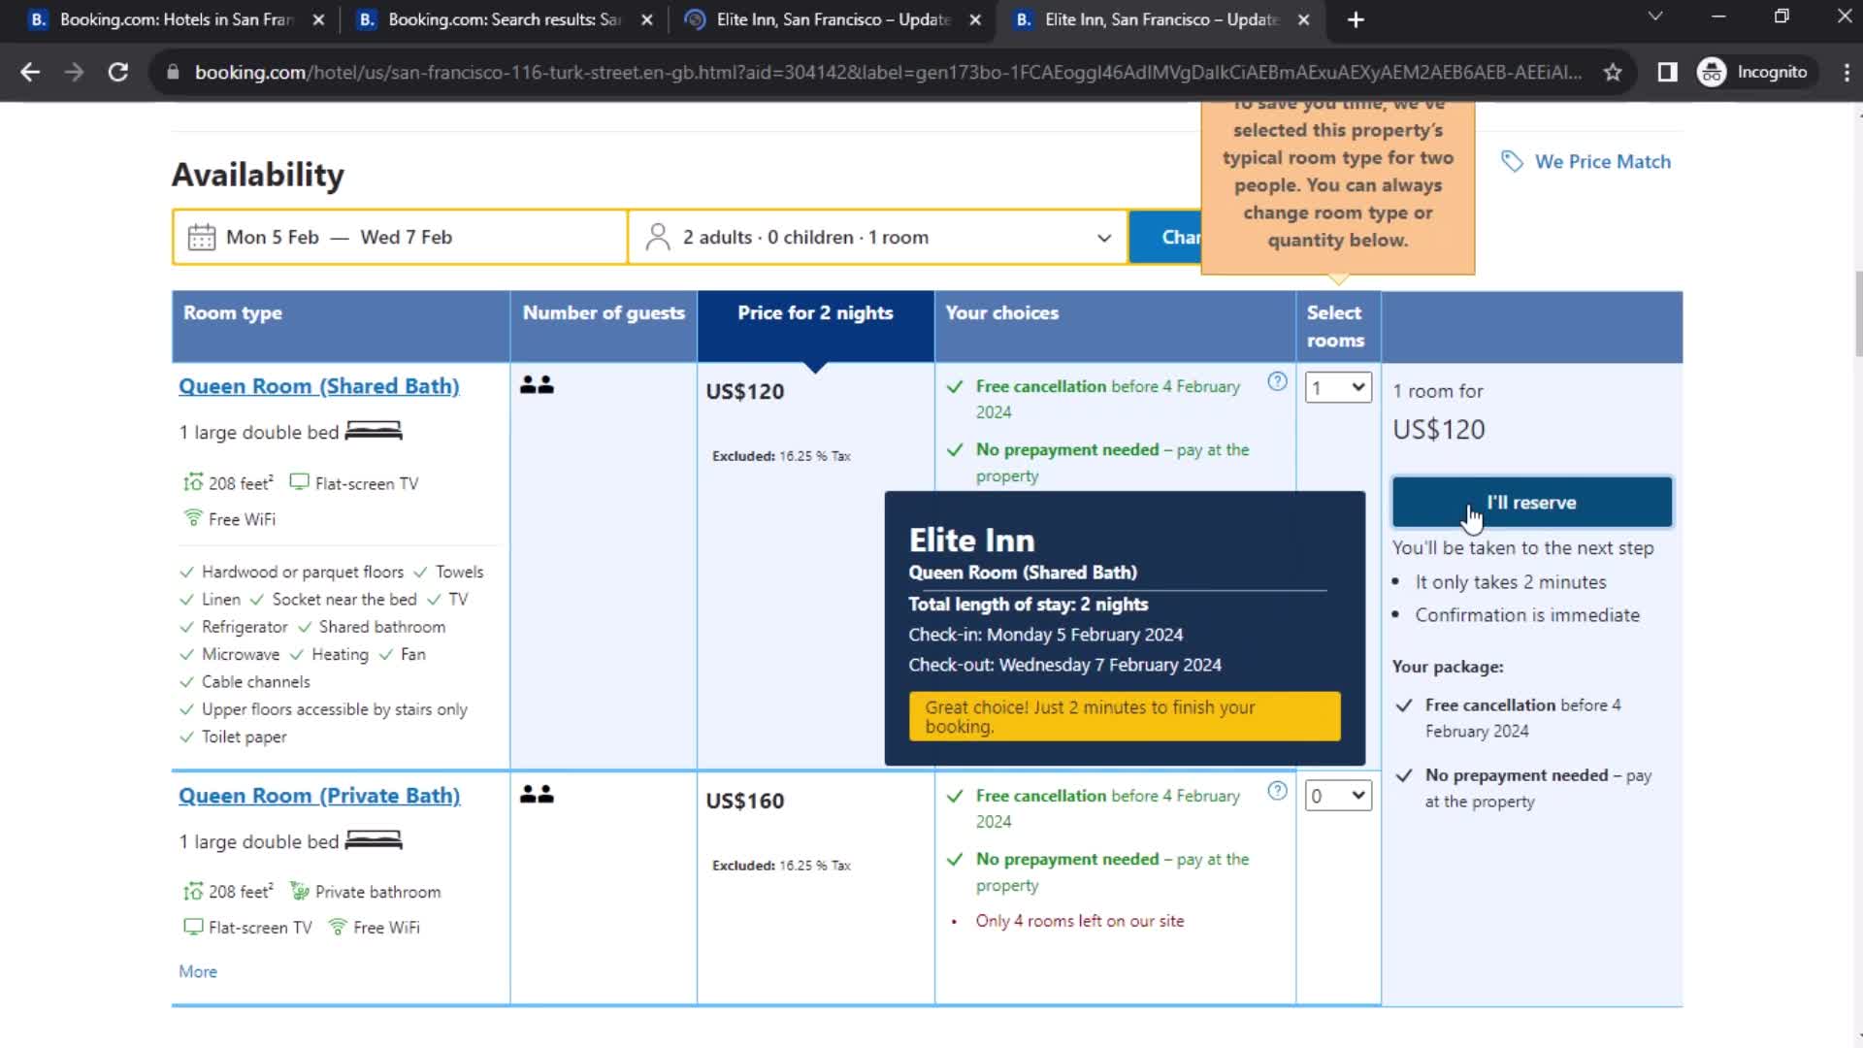Viewport: 1863px width, 1048px height.
Task: Open the tab search chevron
Action: pyautogui.click(x=1655, y=16)
